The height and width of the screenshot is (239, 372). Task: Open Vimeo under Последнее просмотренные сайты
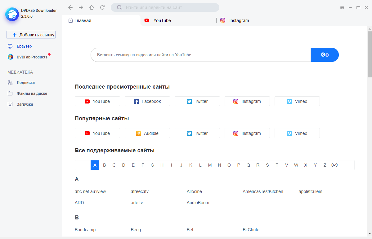coord(297,101)
